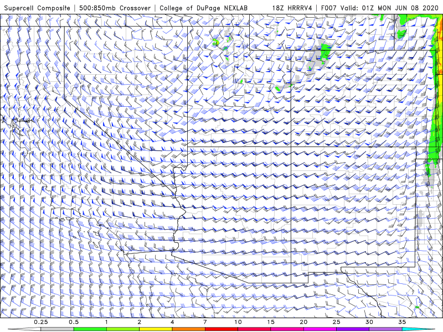Select the red 7–10 legend swatch
This screenshot has width=443, height=332.
(221, 329)
